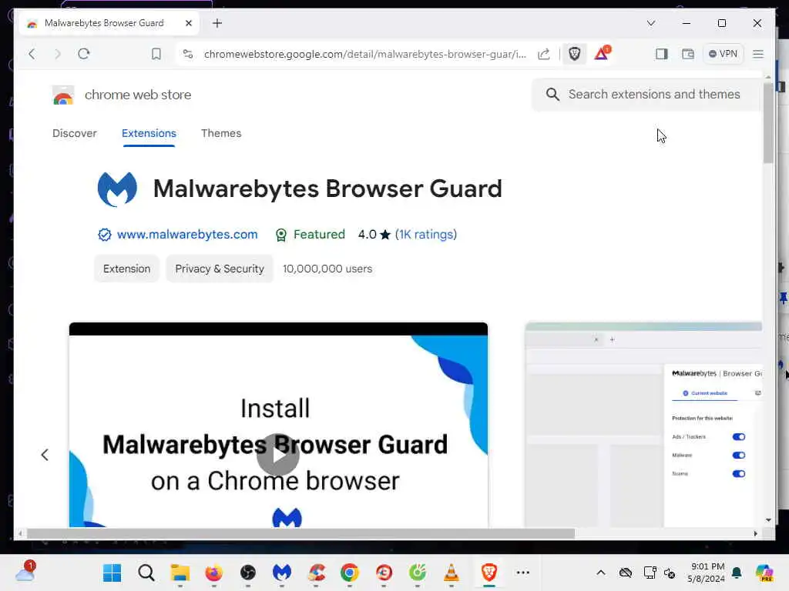Switch to Brave browser in taskbar
789x591 pixels.
pyautogui.click(x=489, y=573)
